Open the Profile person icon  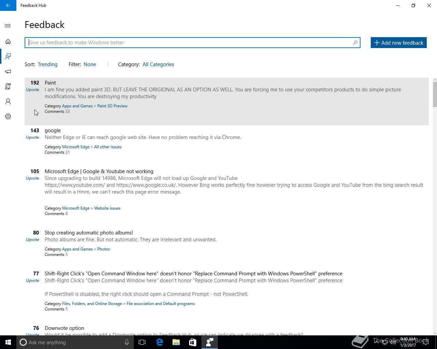coord(8,102)
